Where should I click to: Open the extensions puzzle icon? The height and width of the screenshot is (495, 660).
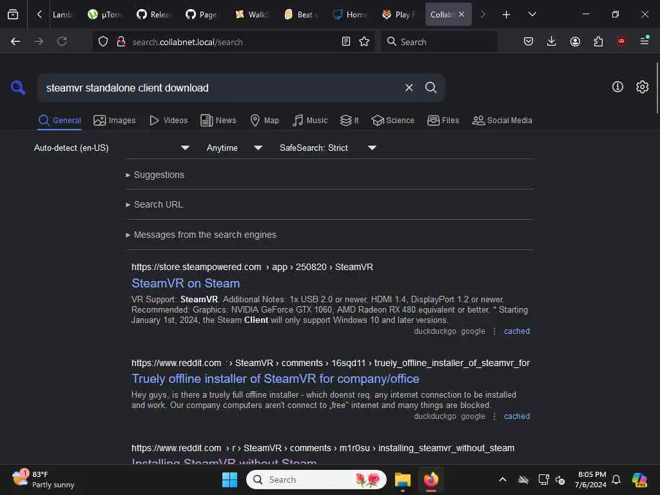tap(598, 41)
